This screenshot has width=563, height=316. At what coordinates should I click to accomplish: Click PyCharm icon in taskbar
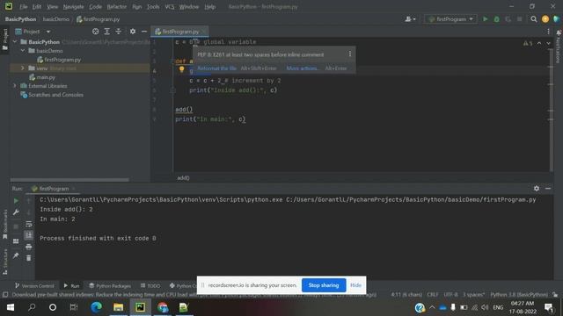pyautogui.click(x=140, y=307)
